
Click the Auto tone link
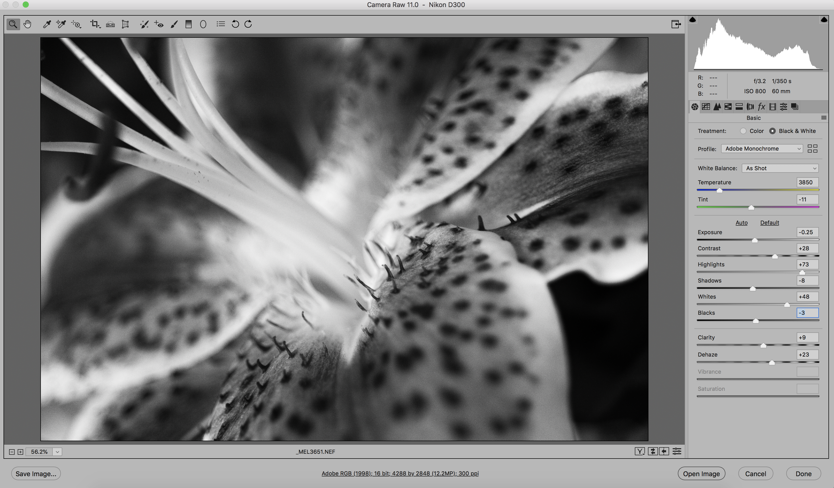tap(741, 223)
